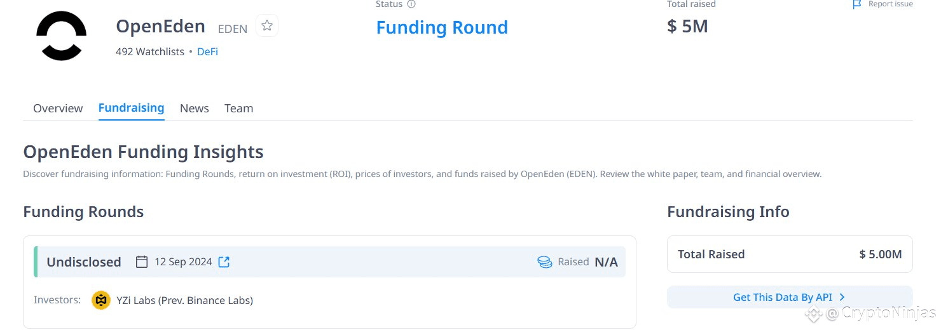Click the Report issue link text
The width and height of the screenshot is (941, 330).
coord(890,4)
